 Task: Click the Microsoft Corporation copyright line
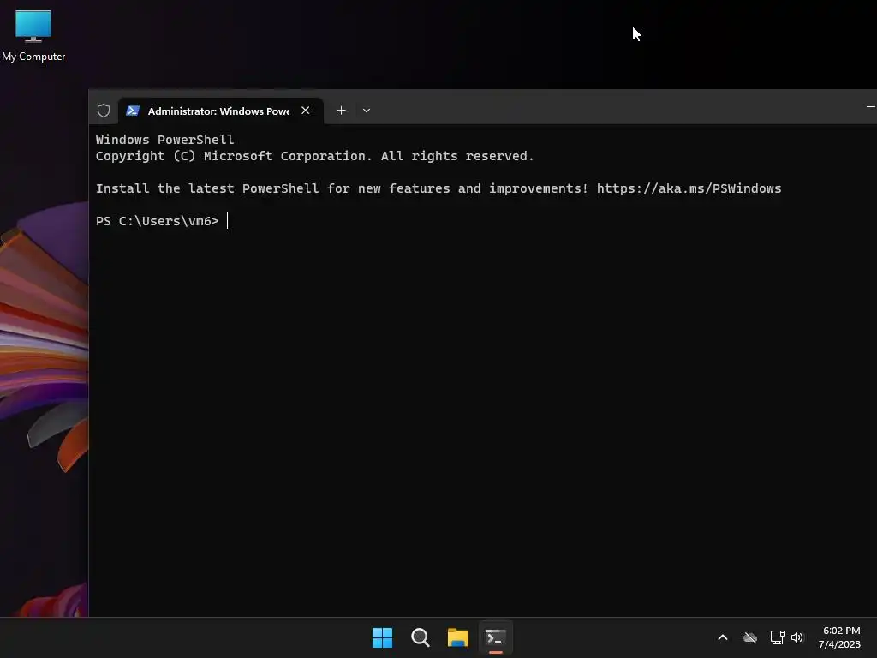pyautogui.click(x=315, y=156)
